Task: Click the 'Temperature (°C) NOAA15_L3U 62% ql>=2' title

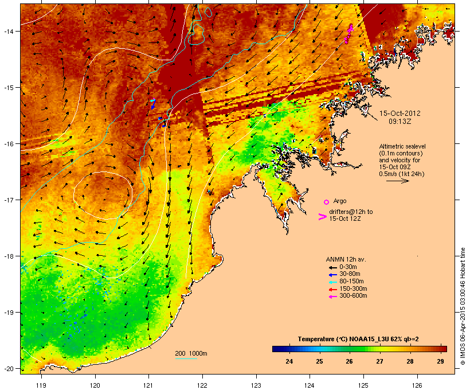Action: (358, 340)
